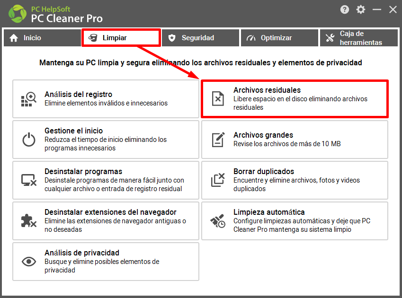Click the edit document icon for Archivos grandes
This screenshot has height=298, width=402.
(x=218, y=140)
